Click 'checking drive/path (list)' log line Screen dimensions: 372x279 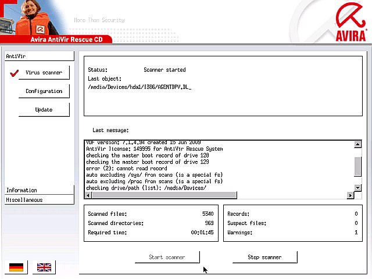146,188
